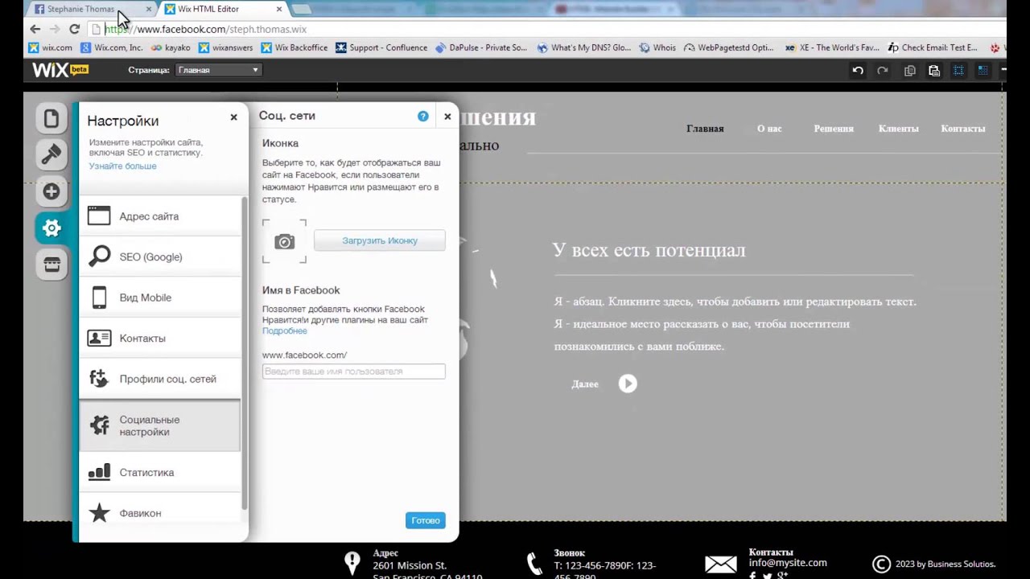Redo action in Wix toolbar
1030x579 pixels.
pyautogui.click(x=883, y=71)
